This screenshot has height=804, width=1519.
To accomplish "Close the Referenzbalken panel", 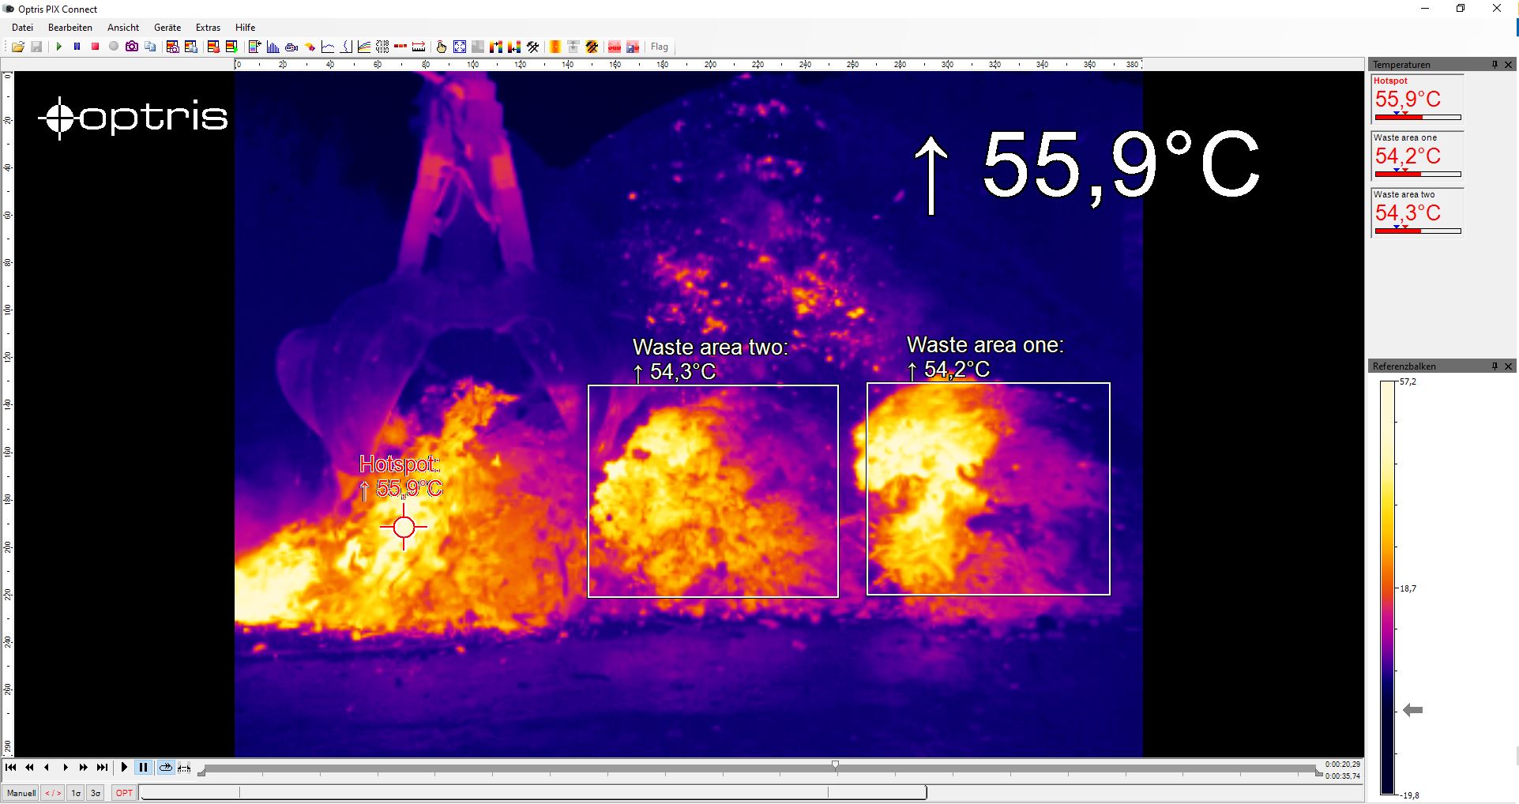I will (1510, 366).
